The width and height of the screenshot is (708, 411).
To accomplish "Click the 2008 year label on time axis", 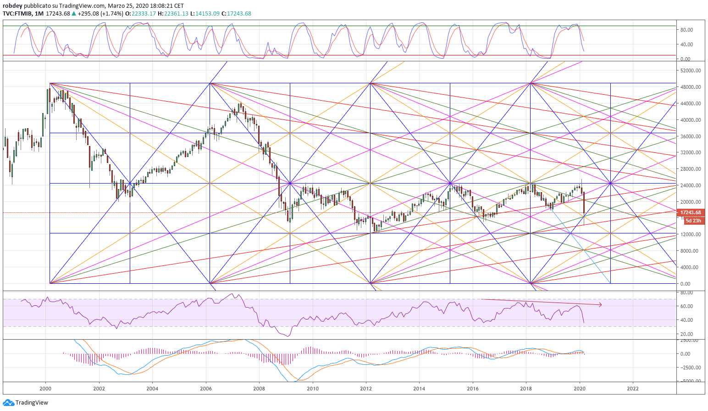I will (259, 389).
